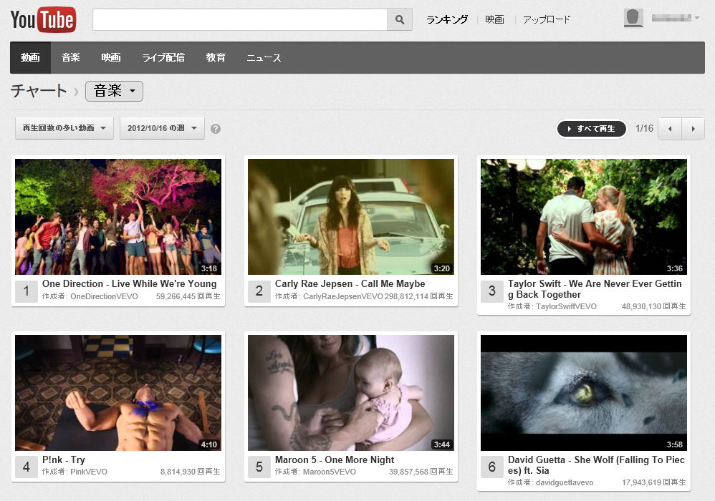The image size is (715, 501).
Task: Open the help question mark icon
Action: coord(216,129)
